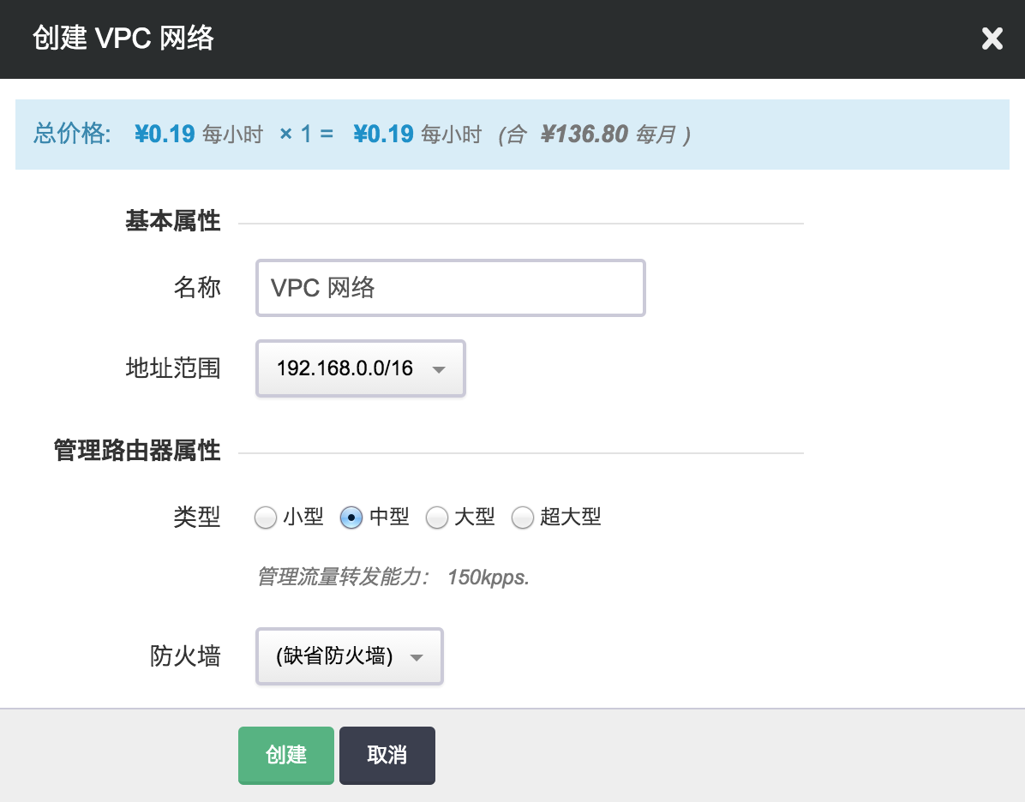Click the 基本属性 section header
The image size is (1025, 802).
173,221
